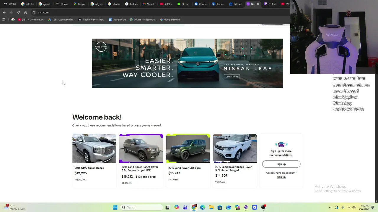
Task: Select the $19,995 price
Action: (81, 173)
